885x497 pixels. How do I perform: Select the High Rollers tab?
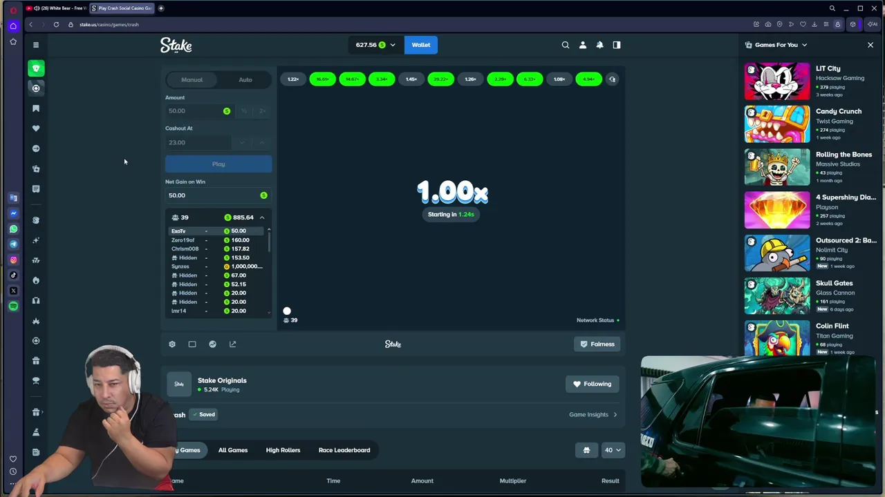click(283, 450)
